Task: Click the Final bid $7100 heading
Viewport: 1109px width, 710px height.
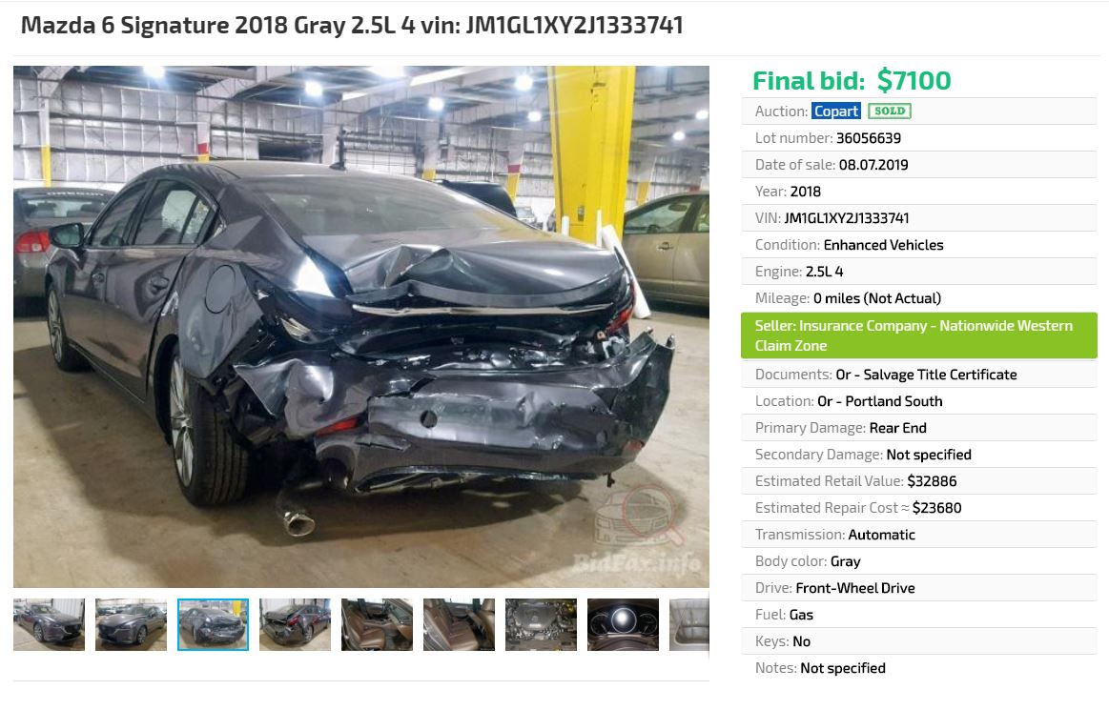Action: tap(852, 80)
